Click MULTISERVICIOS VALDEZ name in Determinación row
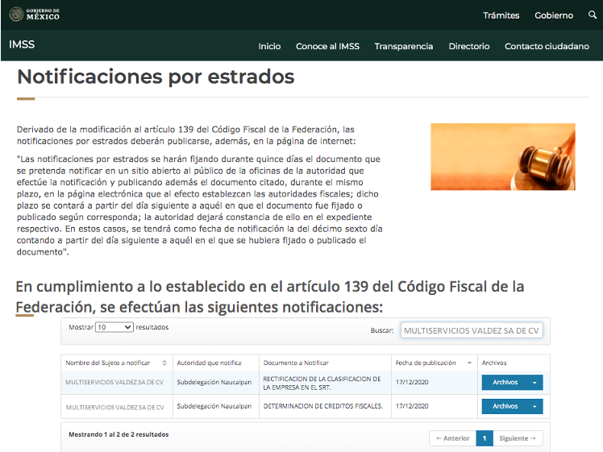The height and width of the screenshot is (452, 603). (114, 408)
